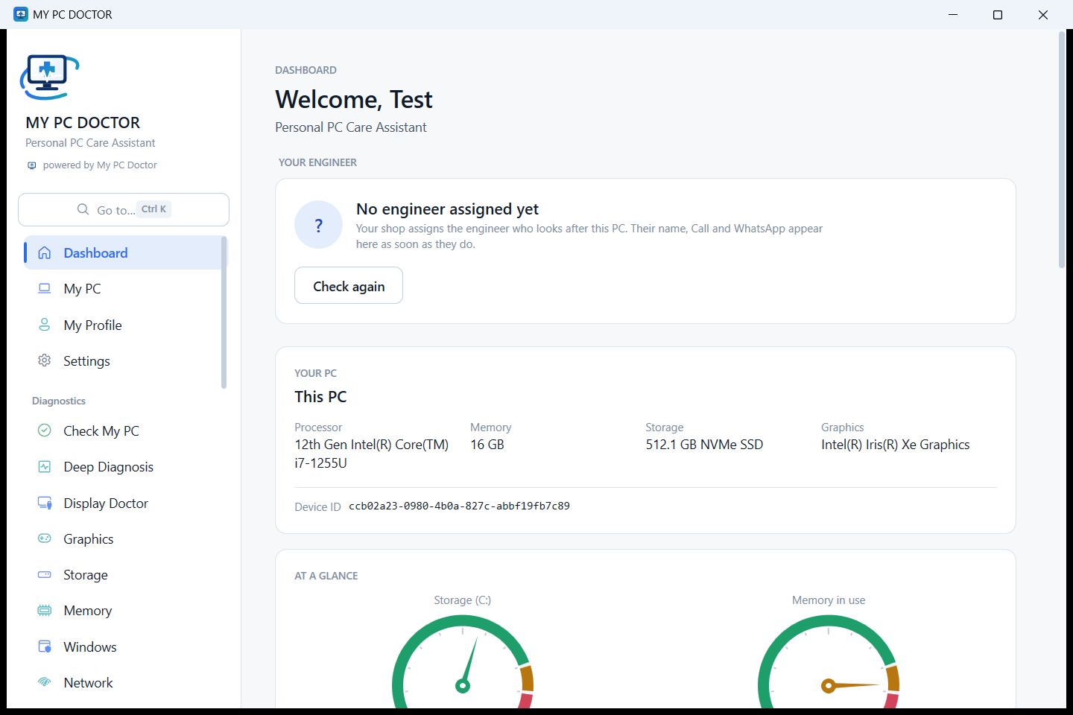Open Settings from the sidebar
Image resolution: width=1073 pixels, height=715 pixels.
tap(124, 360)
